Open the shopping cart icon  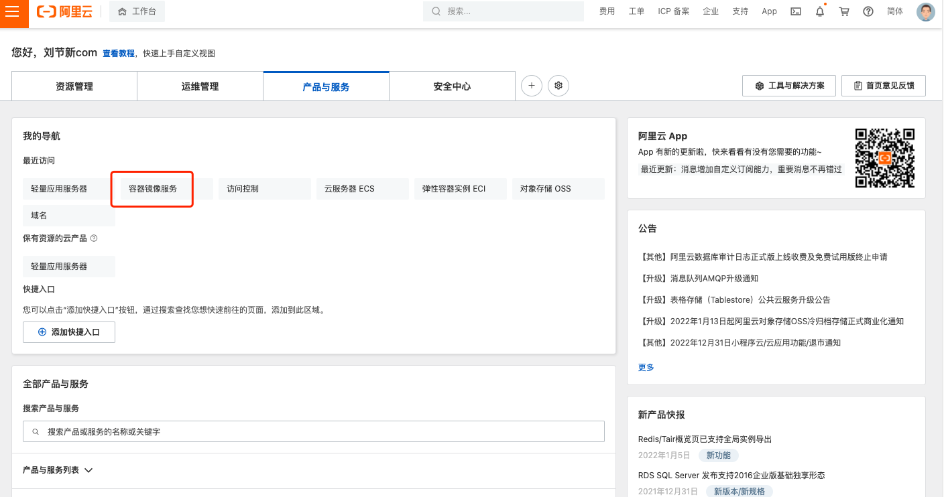pyautogui.click(x=844, y=11)
